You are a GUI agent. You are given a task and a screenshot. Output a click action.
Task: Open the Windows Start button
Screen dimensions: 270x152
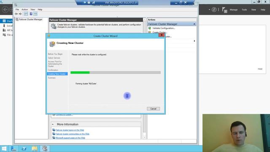coord(4,149)
